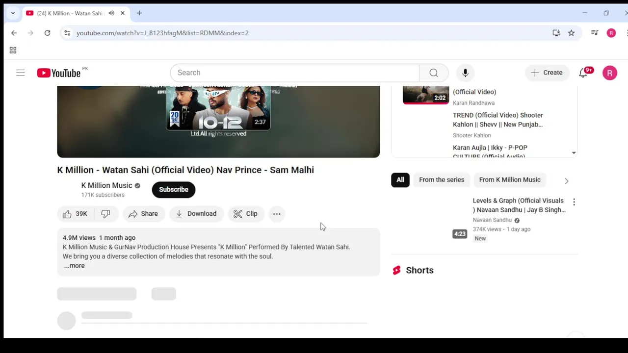Open notifications bell

click(x=583, y=73)
